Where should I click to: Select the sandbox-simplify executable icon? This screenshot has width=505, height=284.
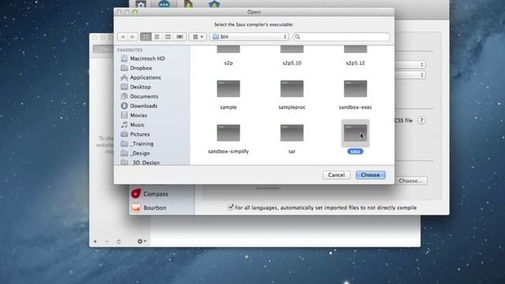point(228,133)
